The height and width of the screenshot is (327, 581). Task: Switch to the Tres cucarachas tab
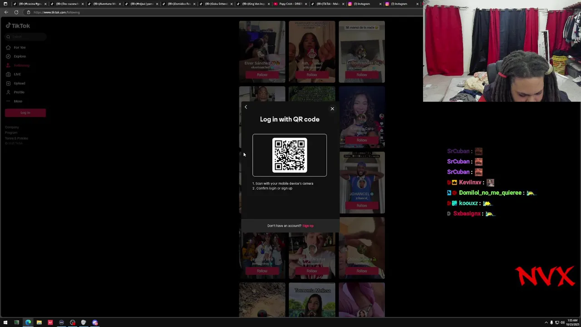click(67, 4)
